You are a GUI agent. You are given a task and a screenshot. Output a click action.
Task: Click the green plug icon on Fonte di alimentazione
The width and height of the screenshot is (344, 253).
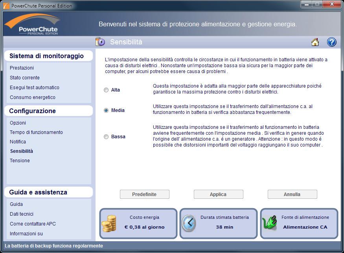(x=270, y=223)
